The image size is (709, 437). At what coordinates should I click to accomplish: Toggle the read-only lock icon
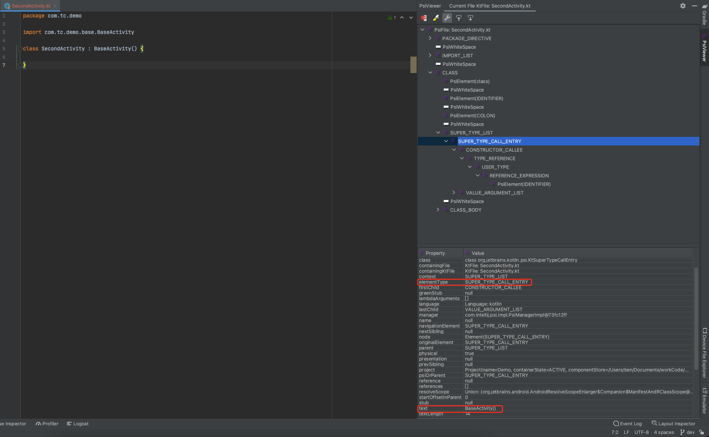tap(702, 432)
